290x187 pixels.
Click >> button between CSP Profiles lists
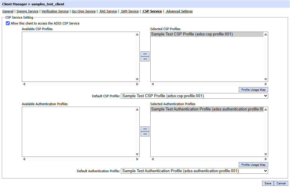point(145,54)
